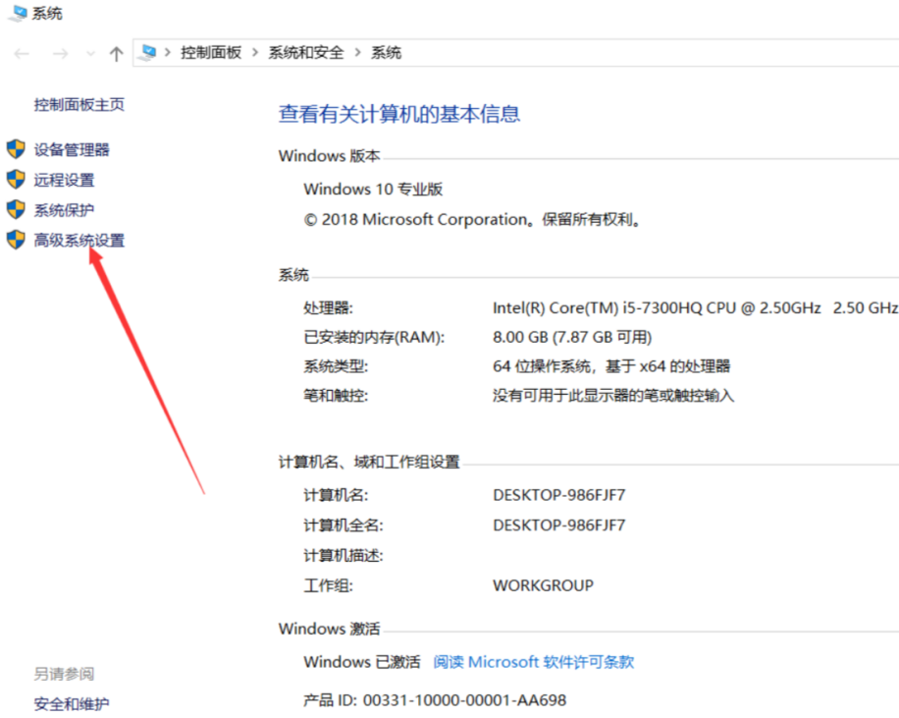
Task: Click shield icon beside 设备管理器
Action: click(x=16, y=149)
